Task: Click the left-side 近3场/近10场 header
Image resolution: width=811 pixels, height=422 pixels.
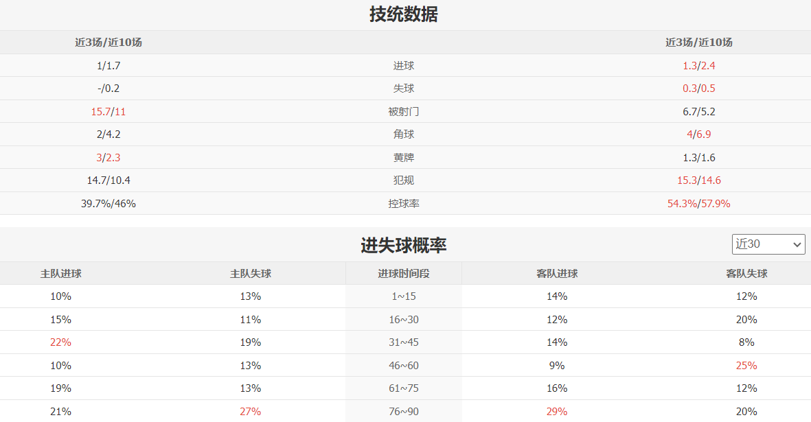Action: click(108, 43)
